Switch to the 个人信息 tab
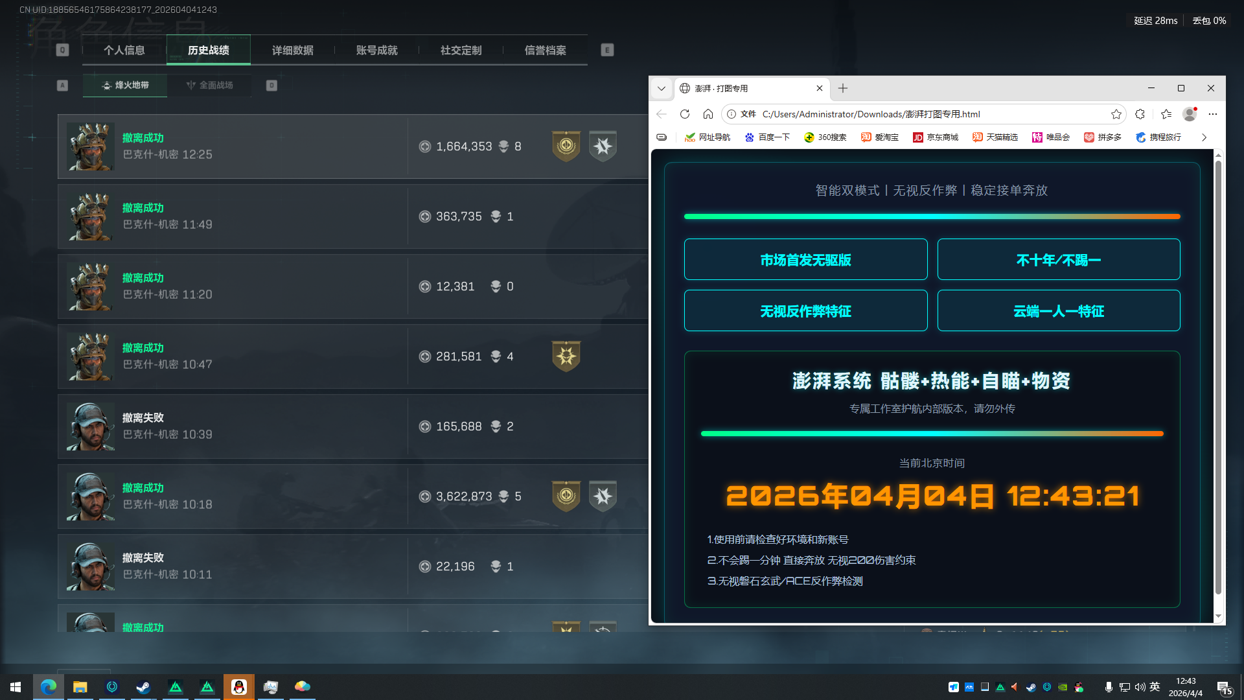 pyautogui.click(x=124, y=51)
